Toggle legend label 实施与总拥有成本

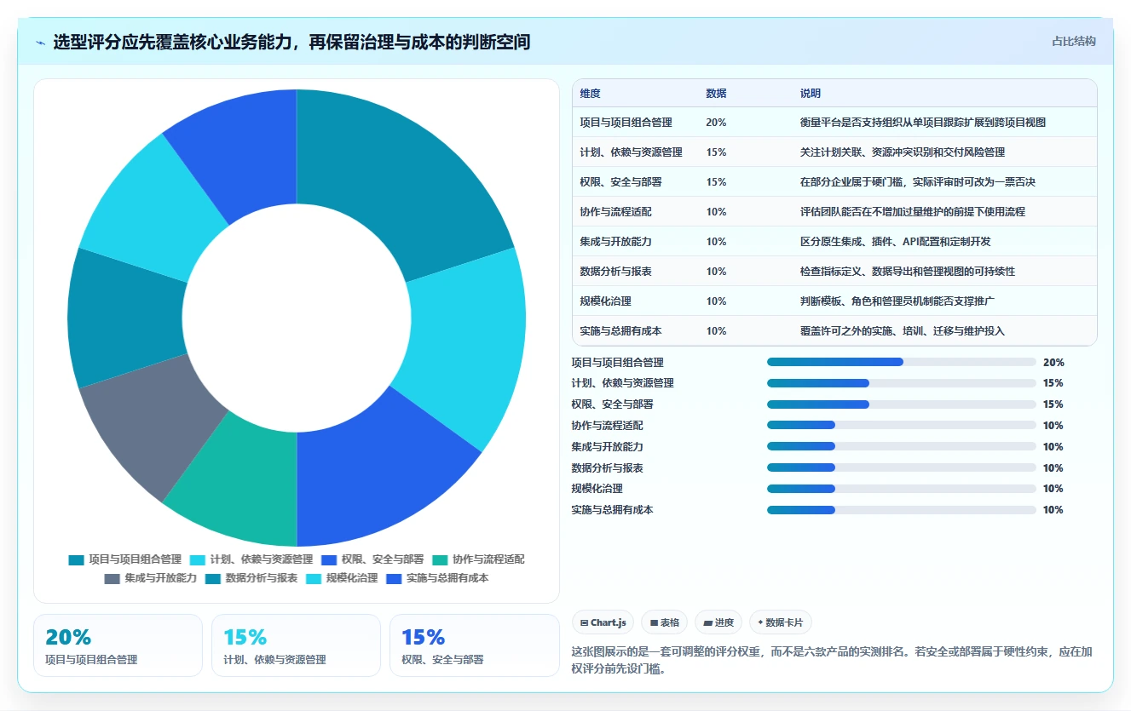click(x=447, y=578)
